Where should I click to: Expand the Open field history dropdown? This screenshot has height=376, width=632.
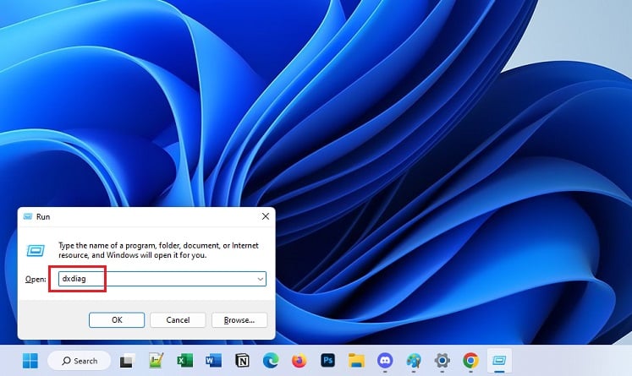point(260,279)
